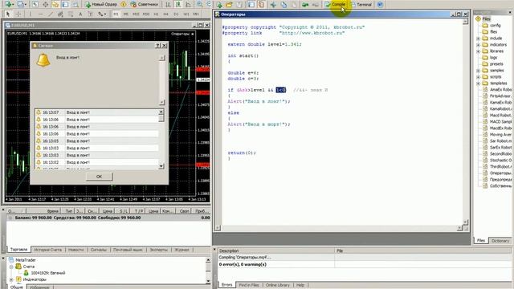Select the crosshair tool
Viewport: 514px width, 289px height.
click(x=18, y=14)
